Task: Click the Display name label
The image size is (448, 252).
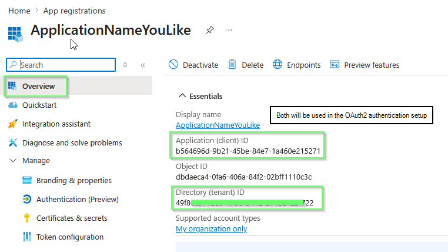Action: (x=198, y=114)
